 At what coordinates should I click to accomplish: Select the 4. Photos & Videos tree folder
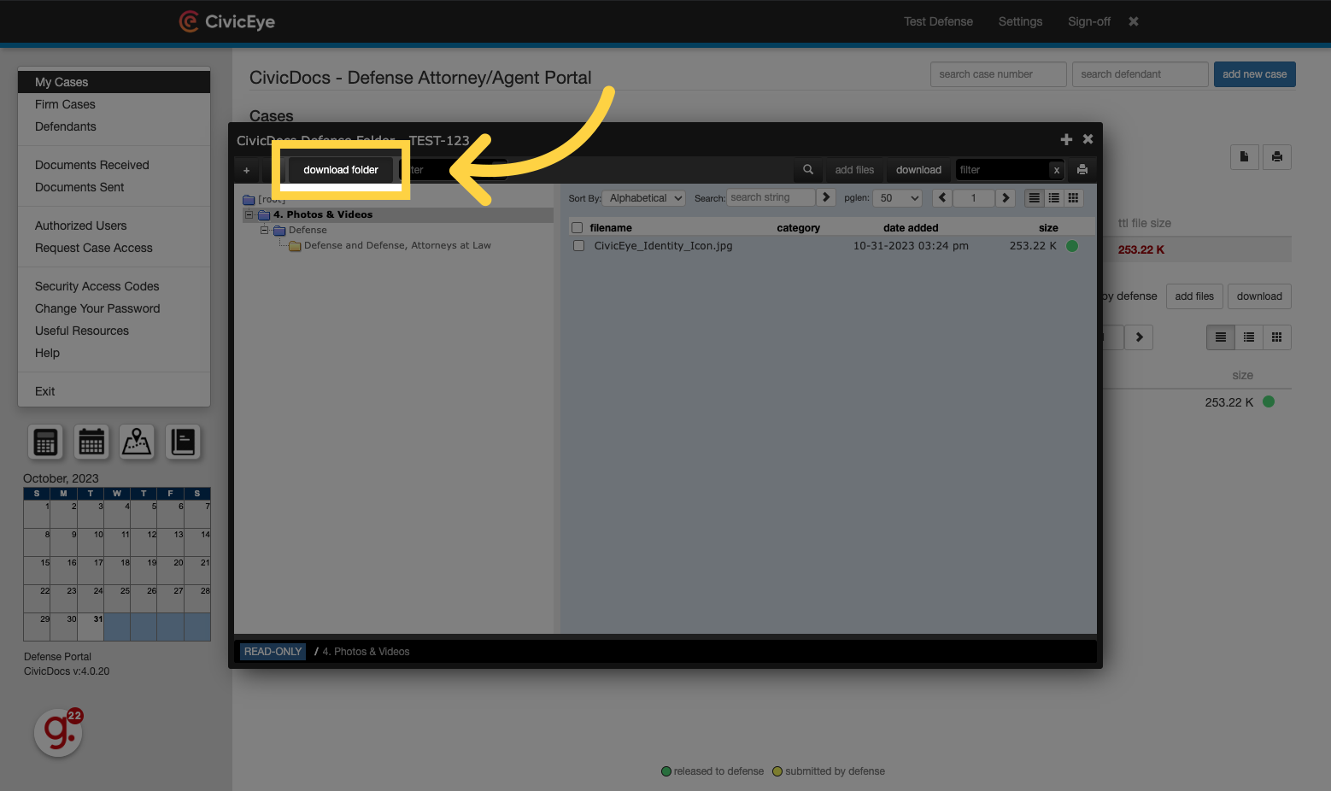click(x=322, y=215)
